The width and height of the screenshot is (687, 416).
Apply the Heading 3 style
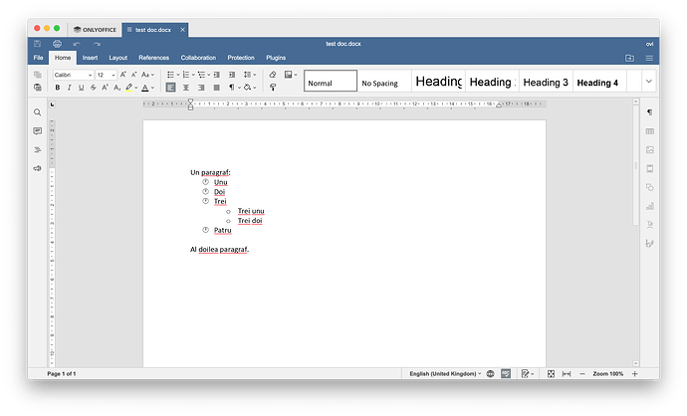[x=546, y=81]
